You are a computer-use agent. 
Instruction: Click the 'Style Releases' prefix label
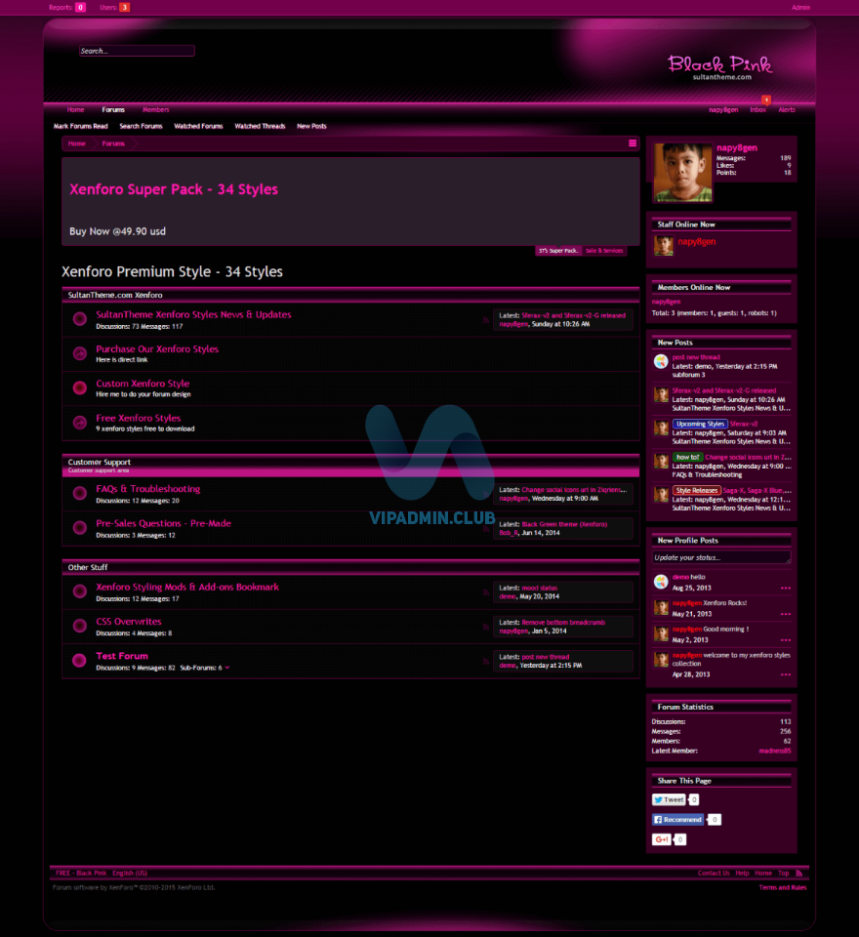click(696, 491)
